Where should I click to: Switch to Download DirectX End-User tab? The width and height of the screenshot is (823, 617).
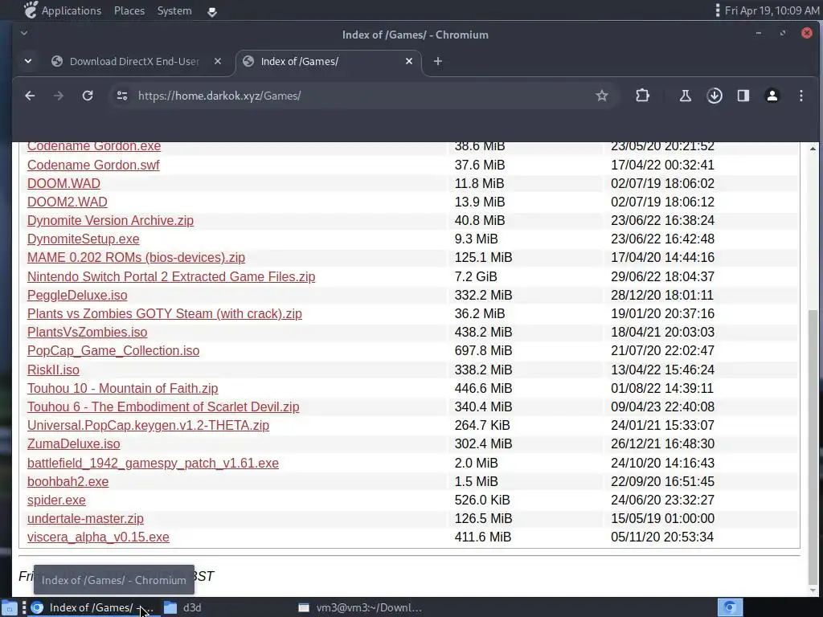[x=135, y=61]
